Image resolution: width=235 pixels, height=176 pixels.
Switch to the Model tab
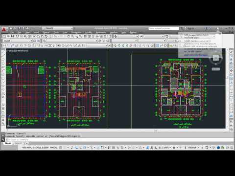click(x=8, y=143)
